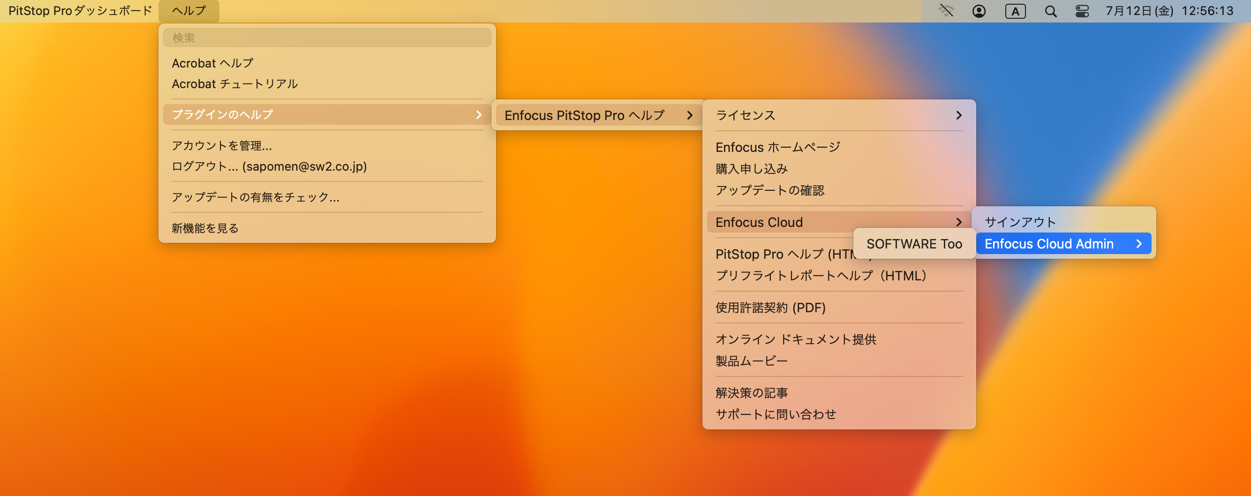The height and width of the screenshot is (496, 1251).
Task: Click the input source 'A' icon
Action: 1016,11
